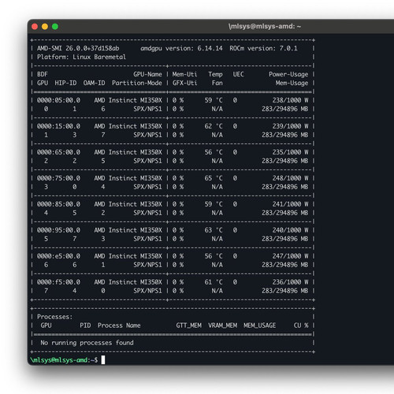Click the AMD-SMI 26.0.0+37d158ab version text
Image resolution: width=394 pixels, height=394 pixels.
point(78,48)
